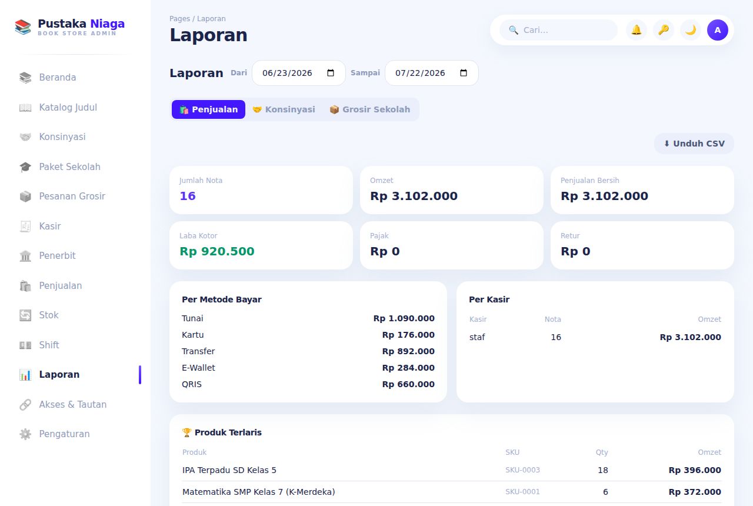Switch to the Grosir Sekolah tab
Viewport: 753px width, 506px height.
[369, 109]
